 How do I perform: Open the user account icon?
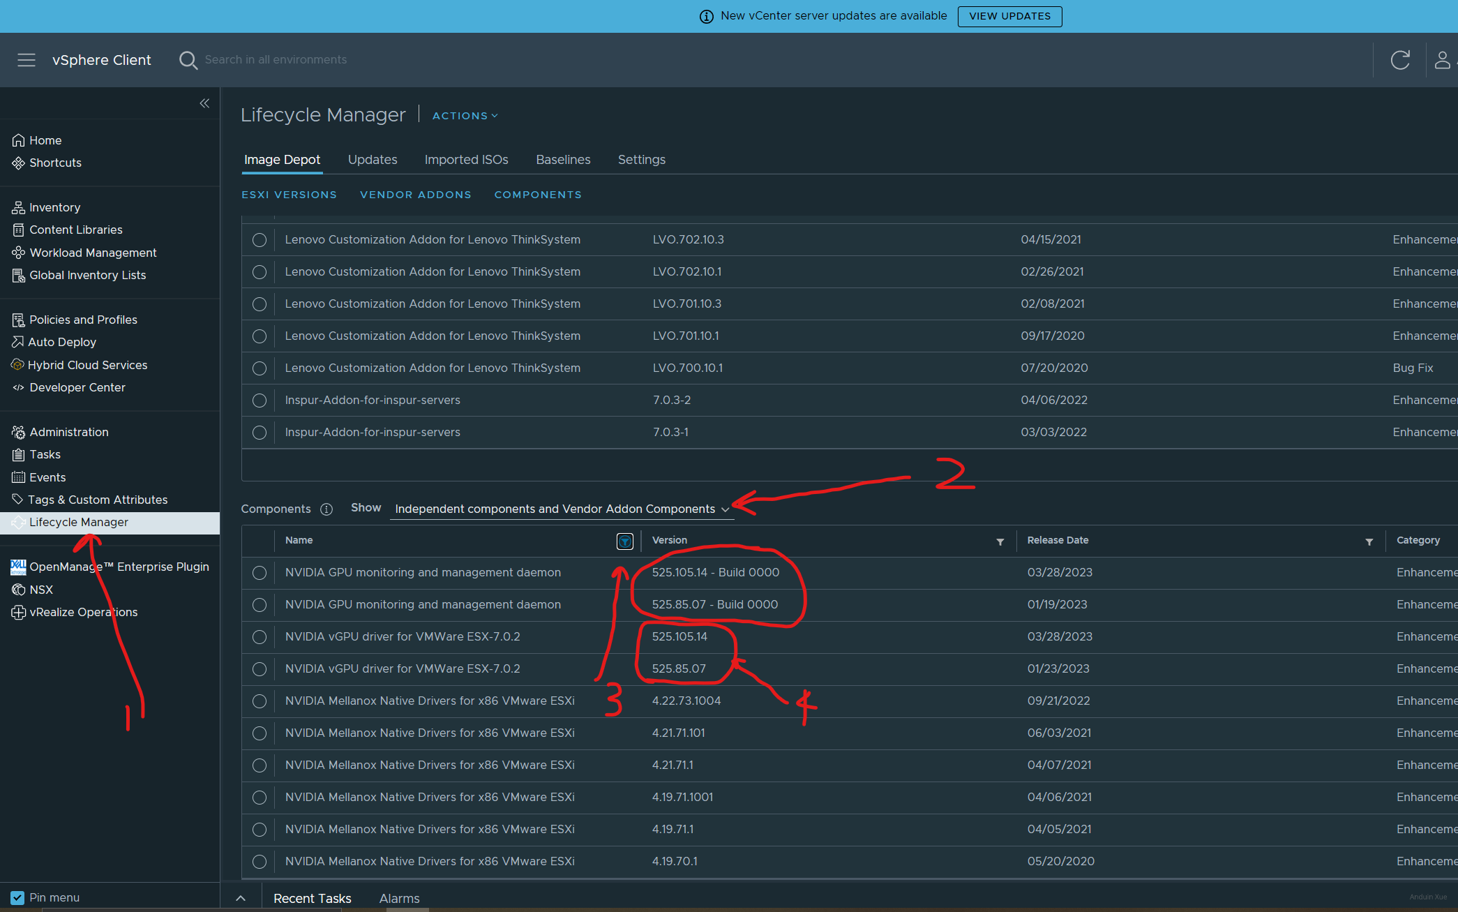tap(1442, 60)
